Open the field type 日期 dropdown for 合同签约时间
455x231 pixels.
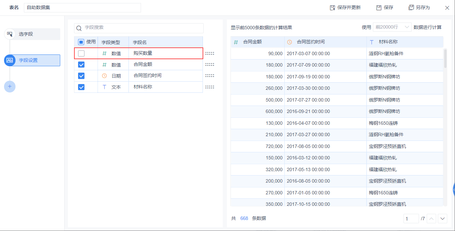click(x=113, y=76)
